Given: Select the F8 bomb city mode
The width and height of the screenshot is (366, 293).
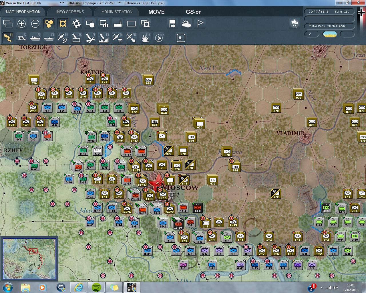Looking at the screenshot, I should [x=104, y=38].
